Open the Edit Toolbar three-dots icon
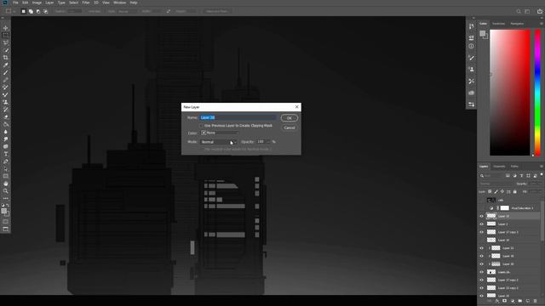545x306 pixels. (x=6, y=198)
